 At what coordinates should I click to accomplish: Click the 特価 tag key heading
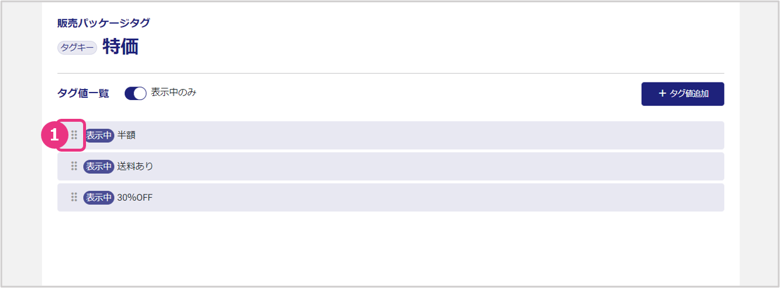(x=121, y=47)
